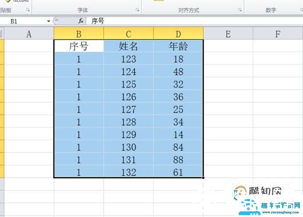Click the Name Box showing B1
Screen dimensions: 303x217
pyautogui.click(x=23, y=21)
